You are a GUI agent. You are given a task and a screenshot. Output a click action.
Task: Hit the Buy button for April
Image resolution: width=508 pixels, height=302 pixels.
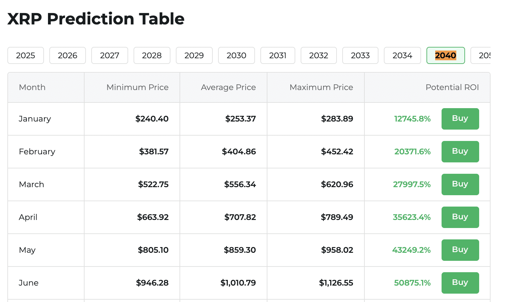click(x=460, y=217)
